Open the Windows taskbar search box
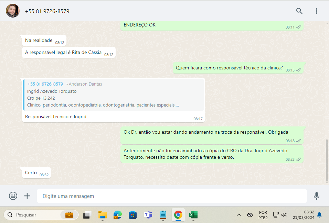This screenshot has width=329, height=223. [41, 215]
